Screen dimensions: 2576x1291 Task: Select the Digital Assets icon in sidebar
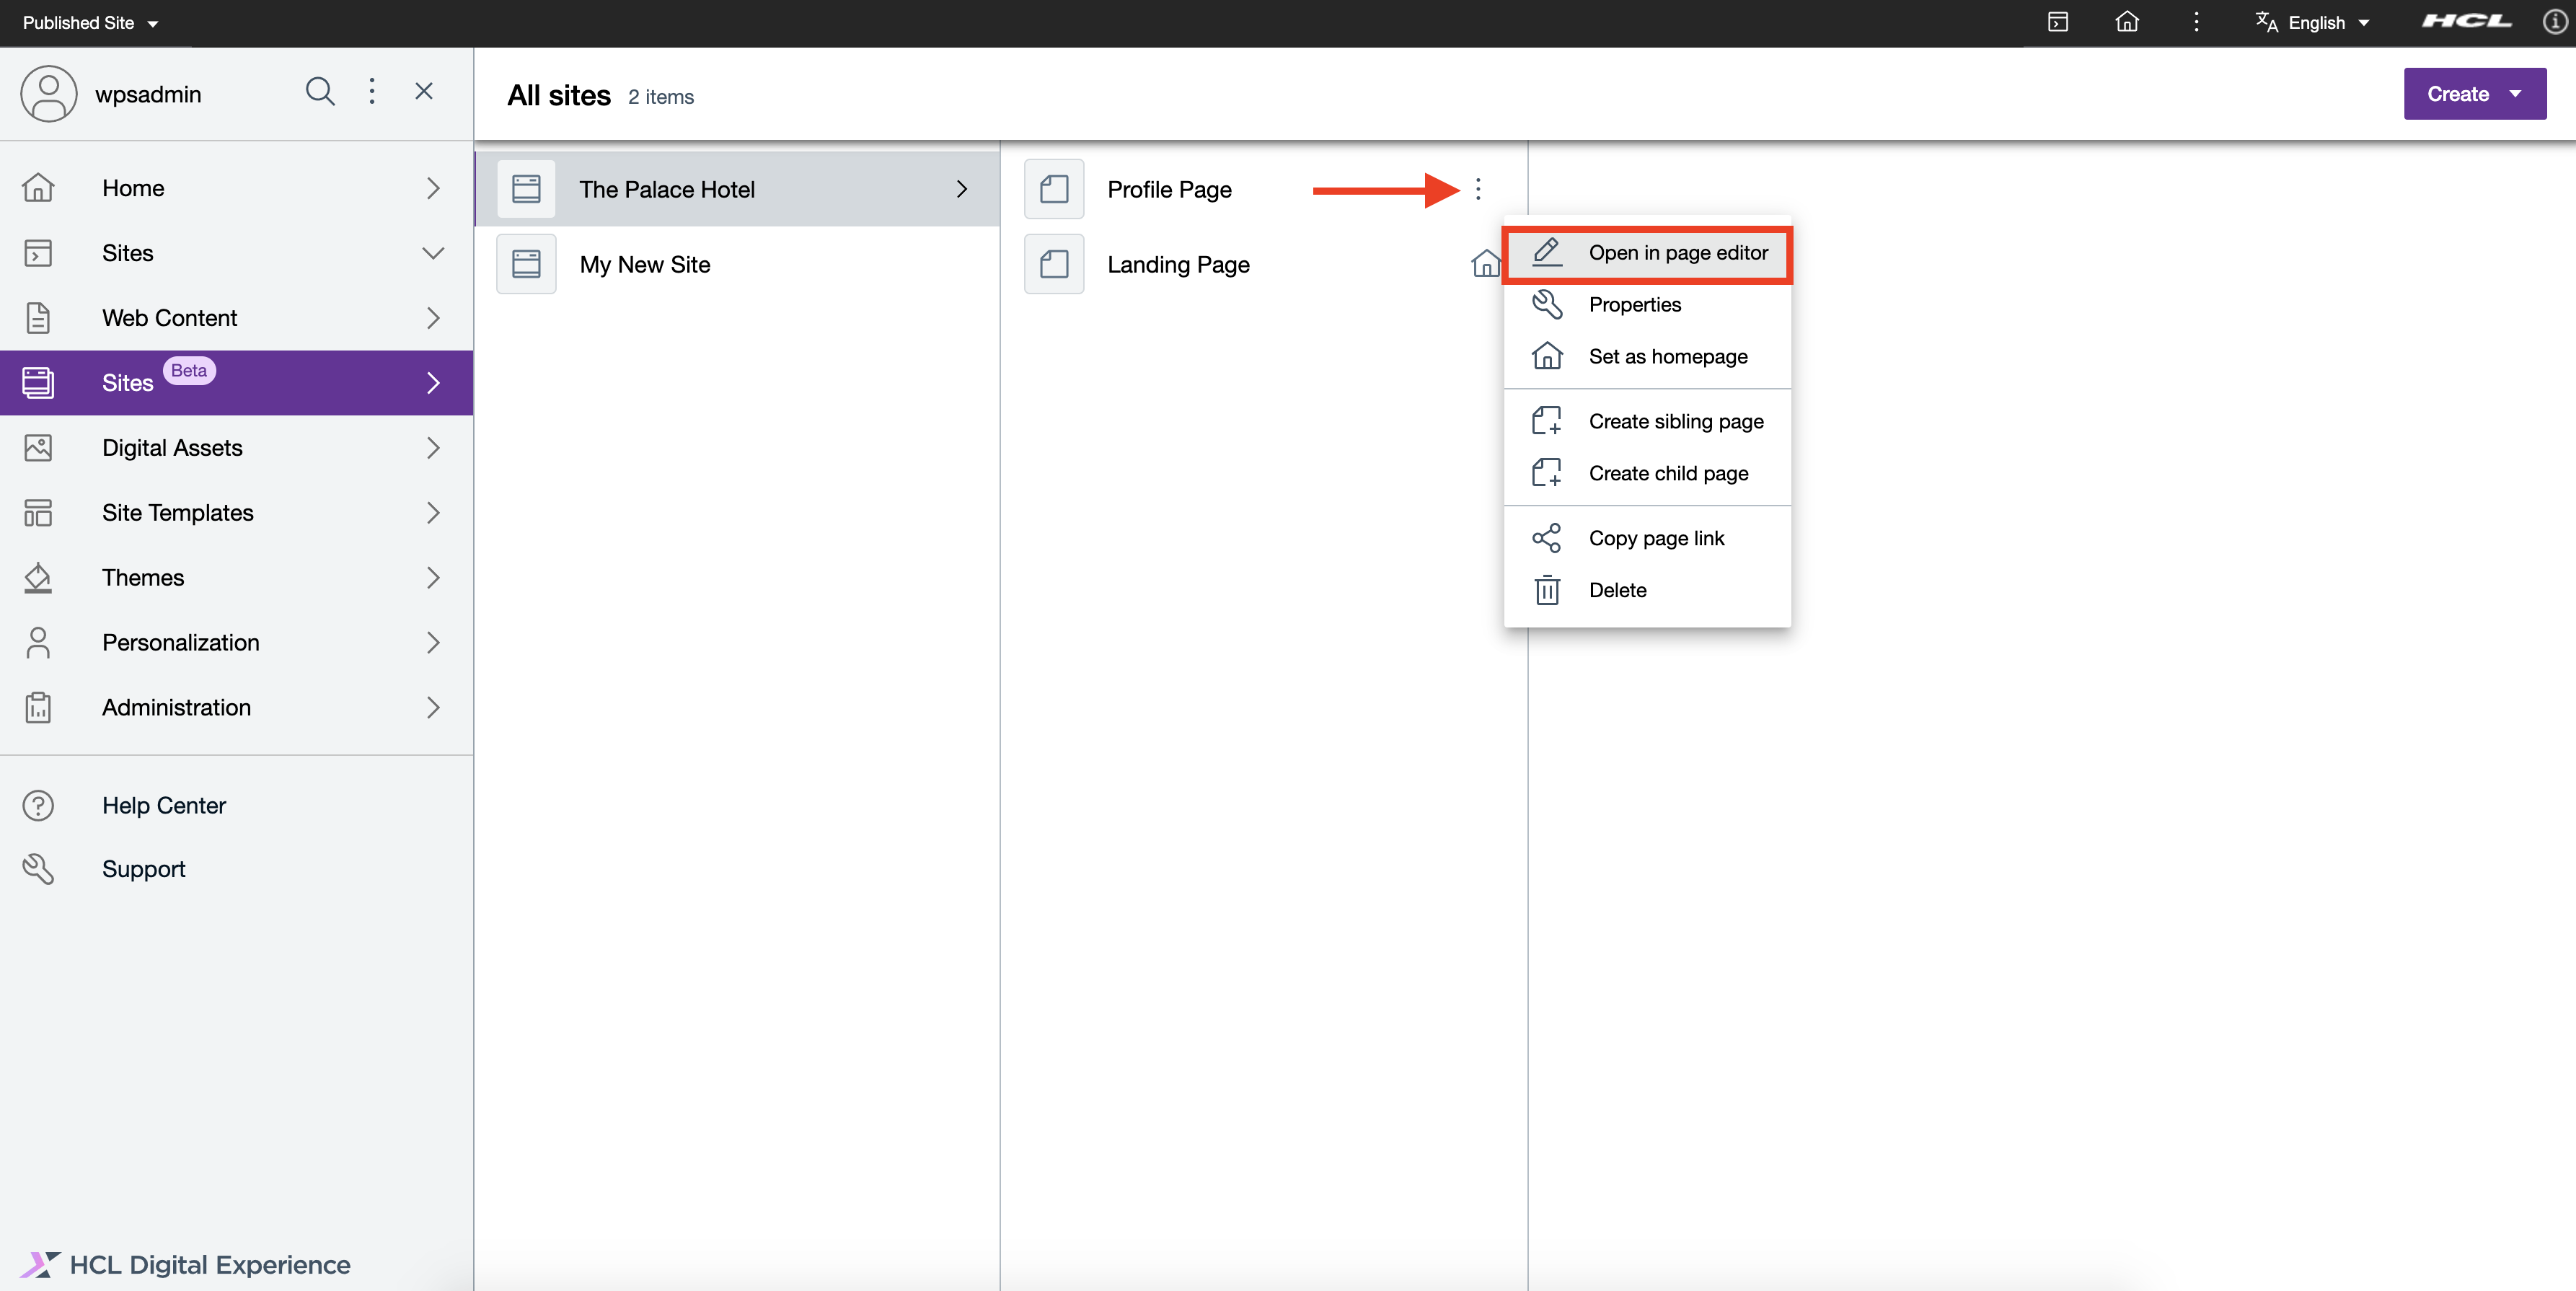[38, 447]
